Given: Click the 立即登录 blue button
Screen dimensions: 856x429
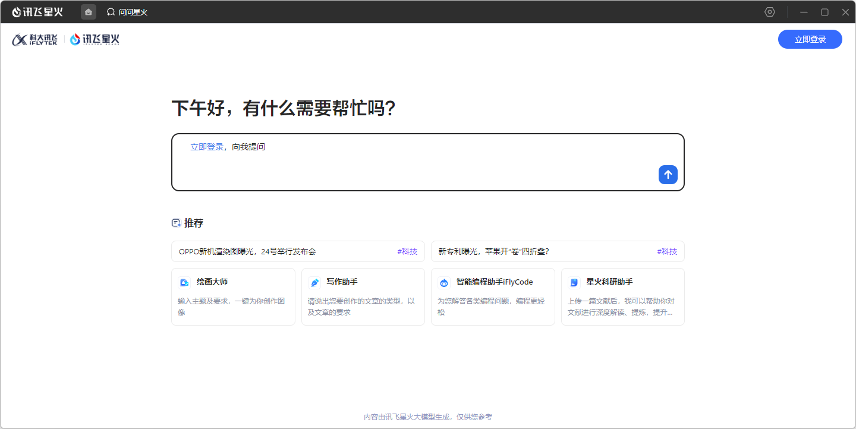Looking at the screenshot, I should pos(810,39).
